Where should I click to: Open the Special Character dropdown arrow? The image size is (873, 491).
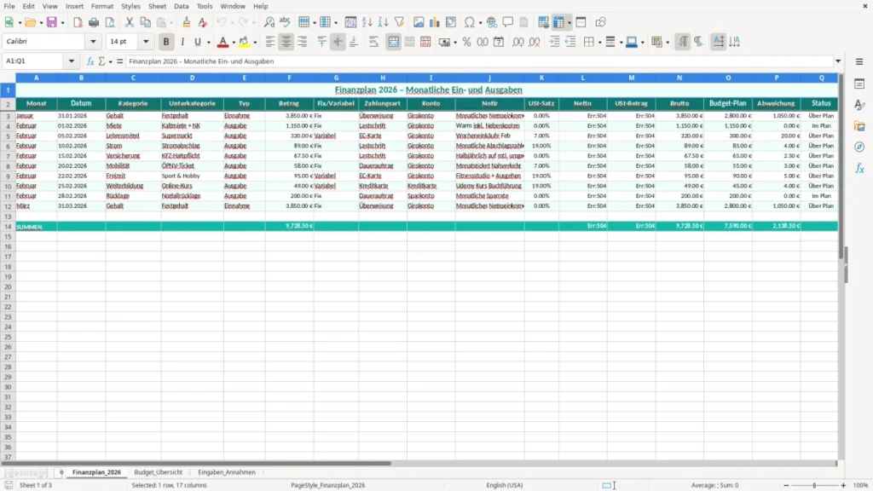click(480, 23)
